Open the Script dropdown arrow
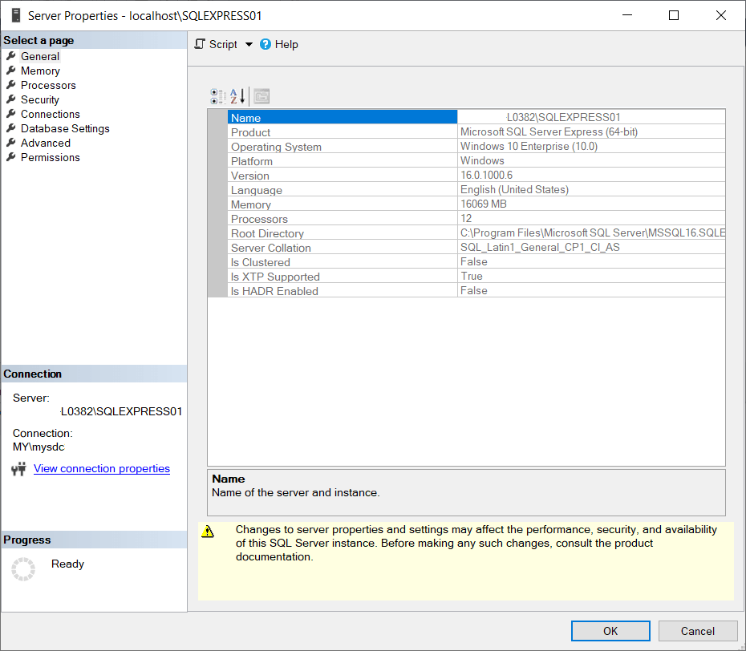The image size is (746, 651). [x=249, y=44]
